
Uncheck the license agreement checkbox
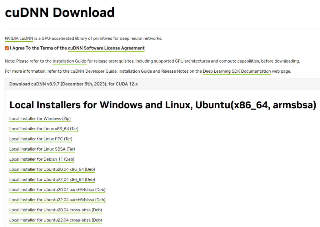(7, 48)
